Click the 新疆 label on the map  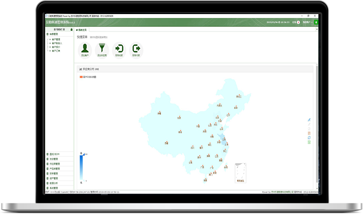pyautogui.click(x=159, y=113)
